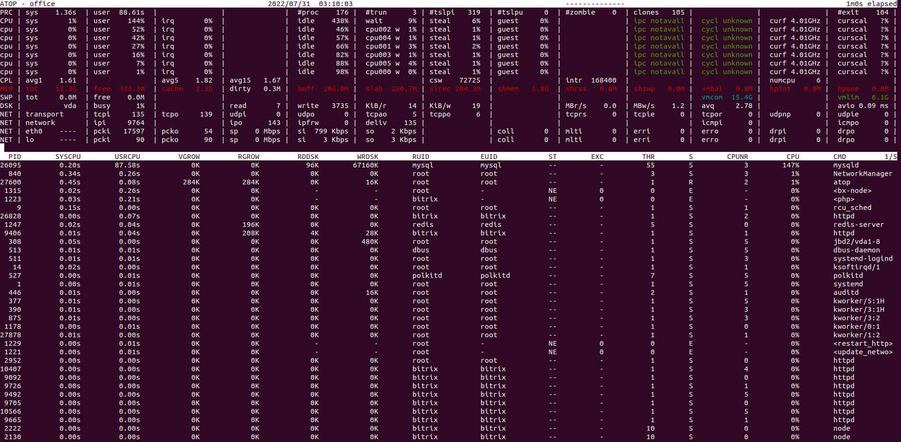
Task: Click the <php> process entry
Action: pos(844,199)
